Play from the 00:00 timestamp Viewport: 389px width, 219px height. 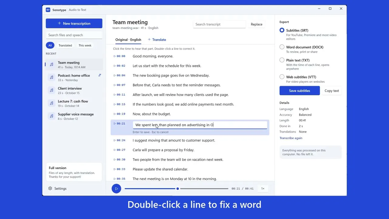pyautogui.click(x=119, y=56)
